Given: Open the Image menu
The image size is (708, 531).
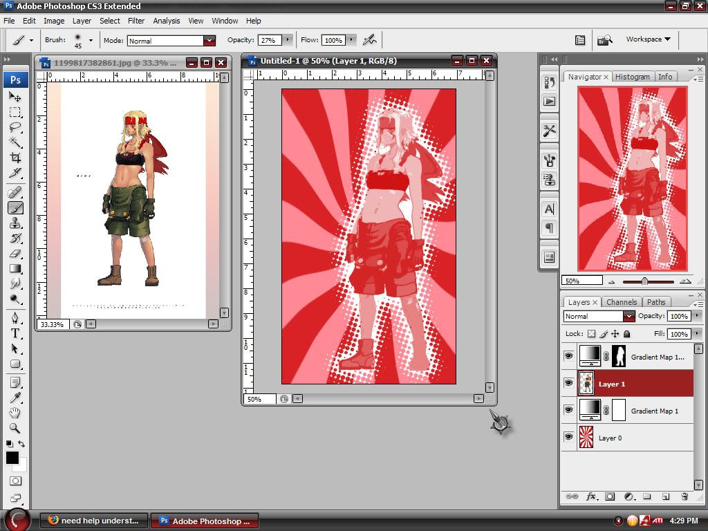Looking at the screenshot, I should pyautogui.click(x=54, y=21).
